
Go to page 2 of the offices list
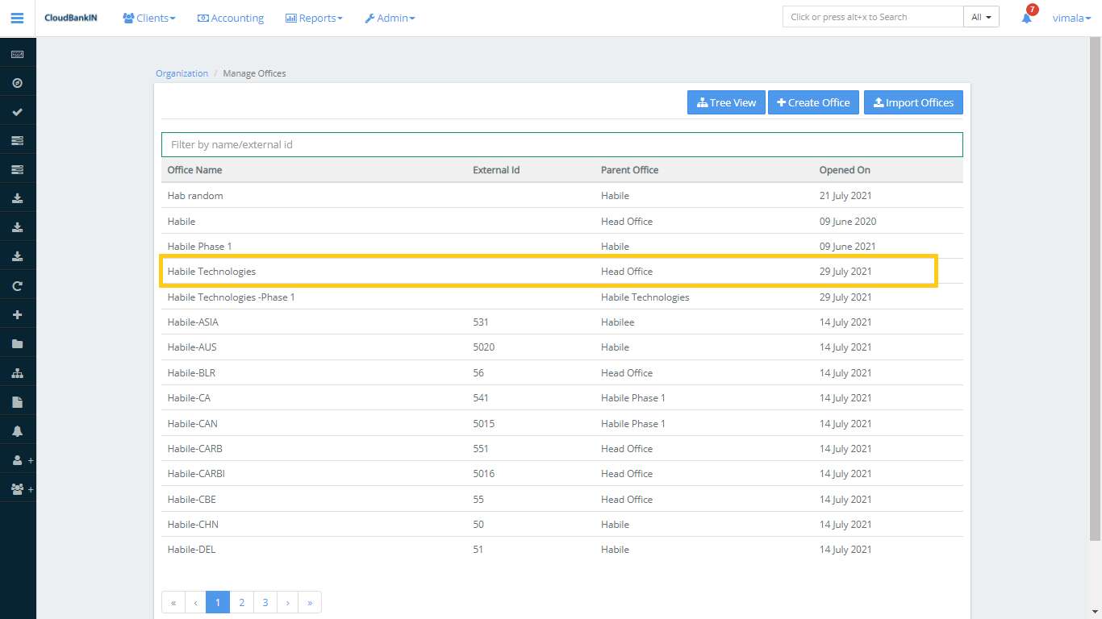(241, 602)
